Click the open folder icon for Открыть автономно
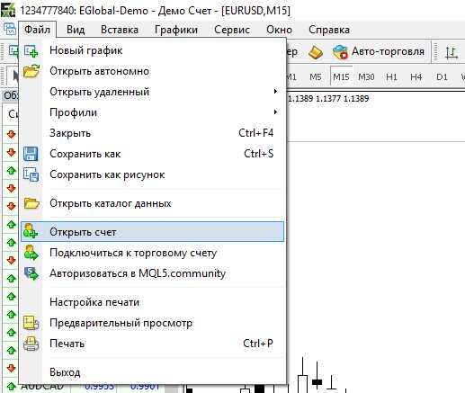Screen dimensions: 465x393 click(x=31, y=71)
